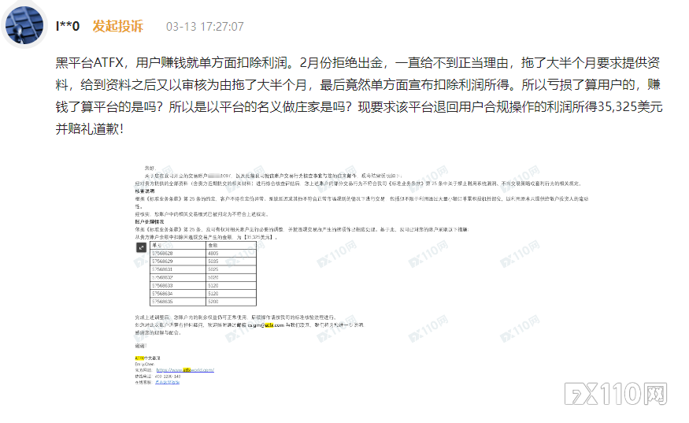The image size is (689, 423).
Task: Click the bold heading 账户处理情况 in the email
Action: (150, 222)
